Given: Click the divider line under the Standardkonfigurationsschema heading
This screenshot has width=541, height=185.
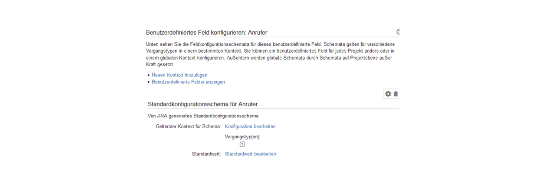Looking at the screenshot, I should [272, 109].
